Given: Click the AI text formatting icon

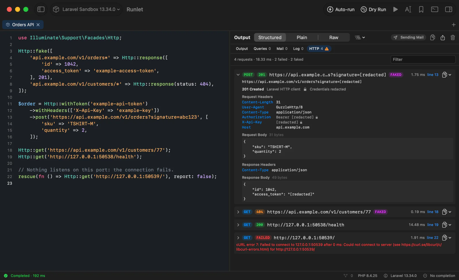Looking at the screenshot, I should [x=408, y=9].
